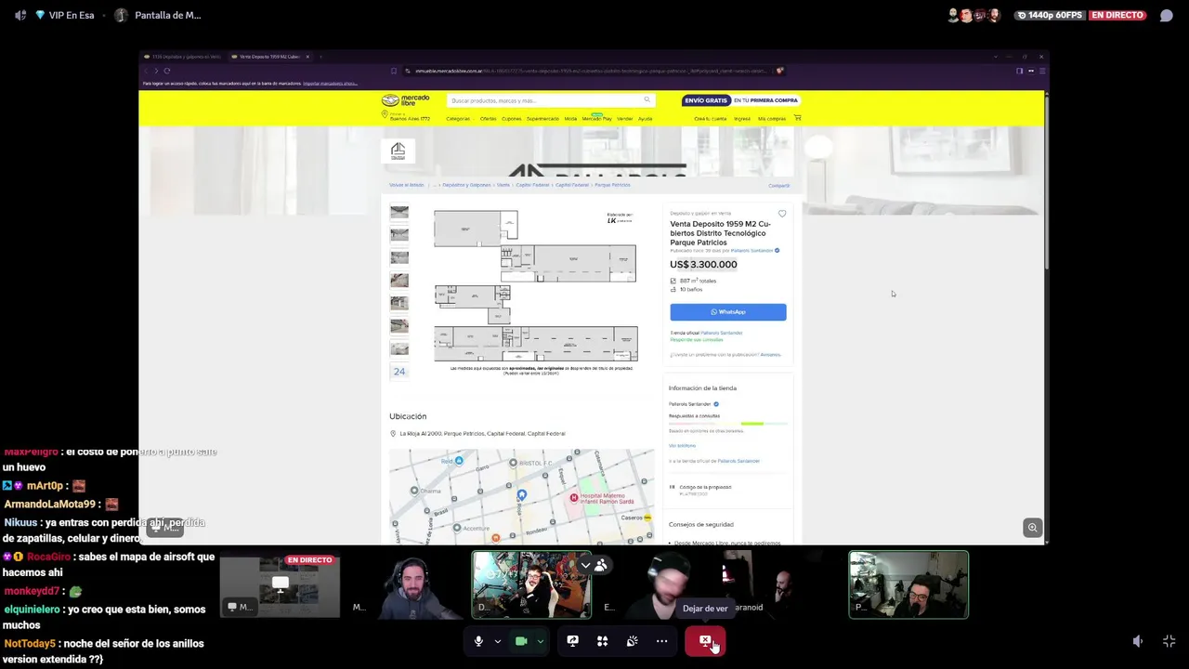The width and height of the screenshot is (1189, 669).
Task: Open the activities icon in call bar
Action: [x=602, y=641]
